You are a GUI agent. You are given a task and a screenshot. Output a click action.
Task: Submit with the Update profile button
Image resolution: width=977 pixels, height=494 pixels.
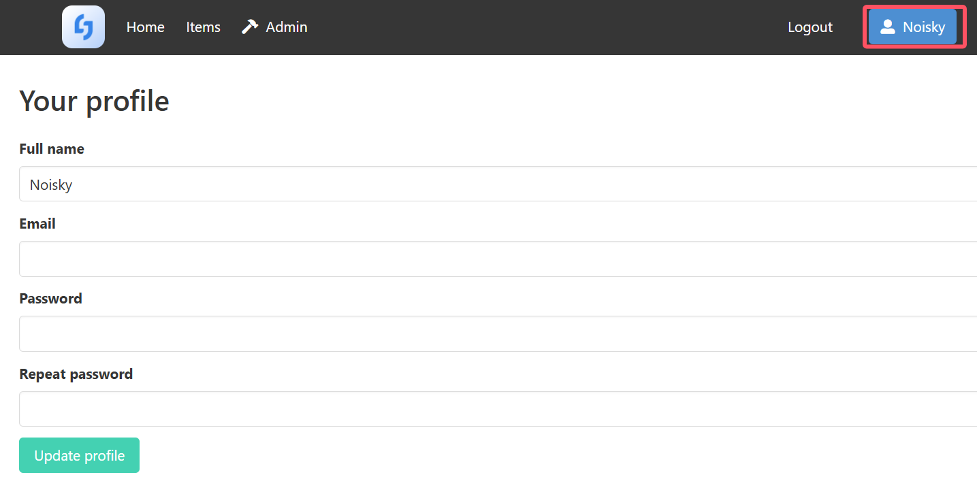click(79, 455)
